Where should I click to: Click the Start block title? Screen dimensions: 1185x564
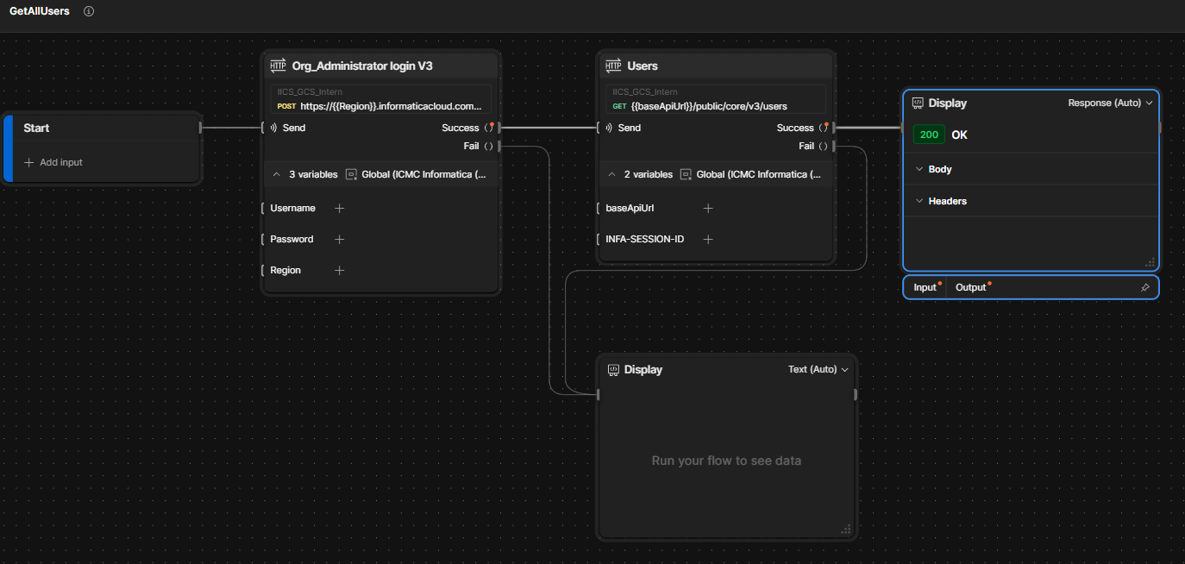coord(36,128)
